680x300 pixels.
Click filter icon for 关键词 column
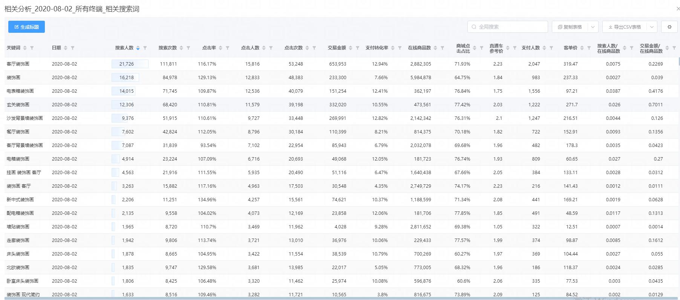[x=32, y=48]
